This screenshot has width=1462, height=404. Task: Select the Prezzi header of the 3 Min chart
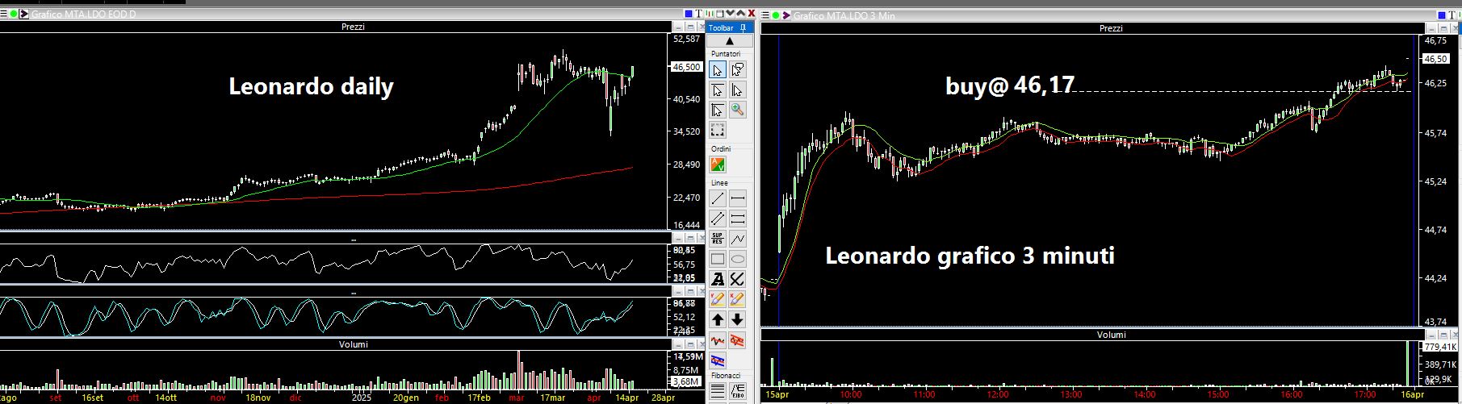tap(1111, 28)
